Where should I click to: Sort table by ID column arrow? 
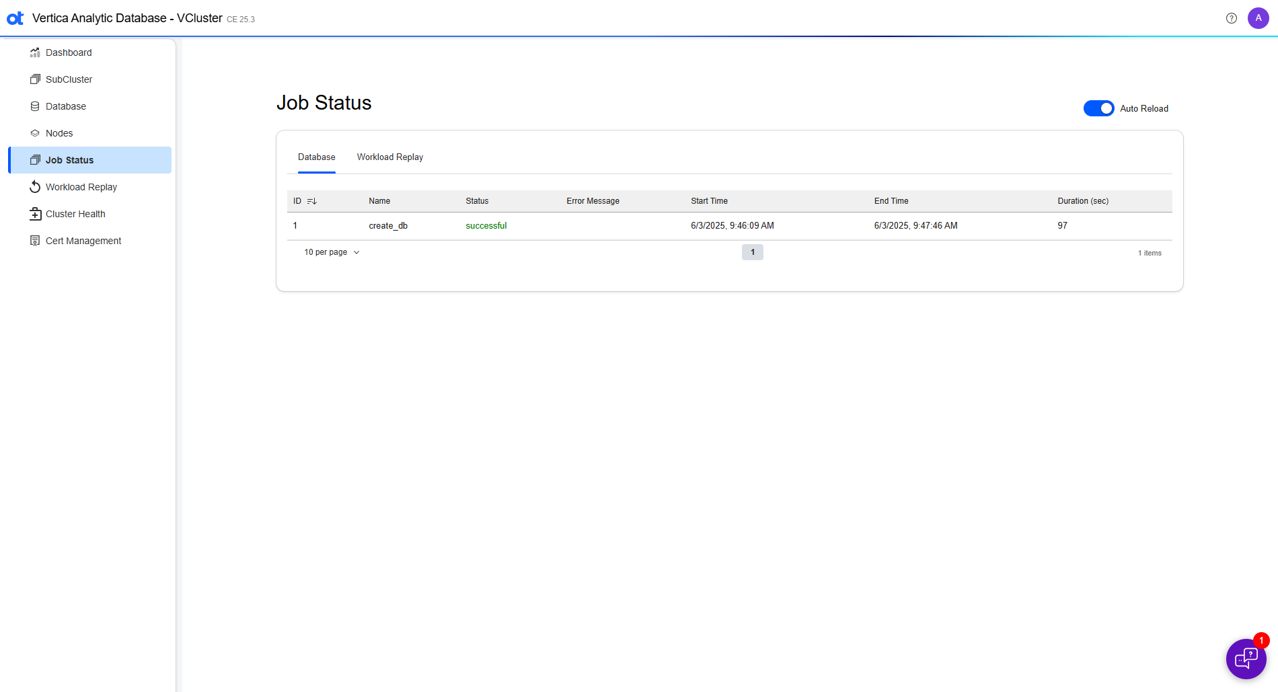(312, 201)
